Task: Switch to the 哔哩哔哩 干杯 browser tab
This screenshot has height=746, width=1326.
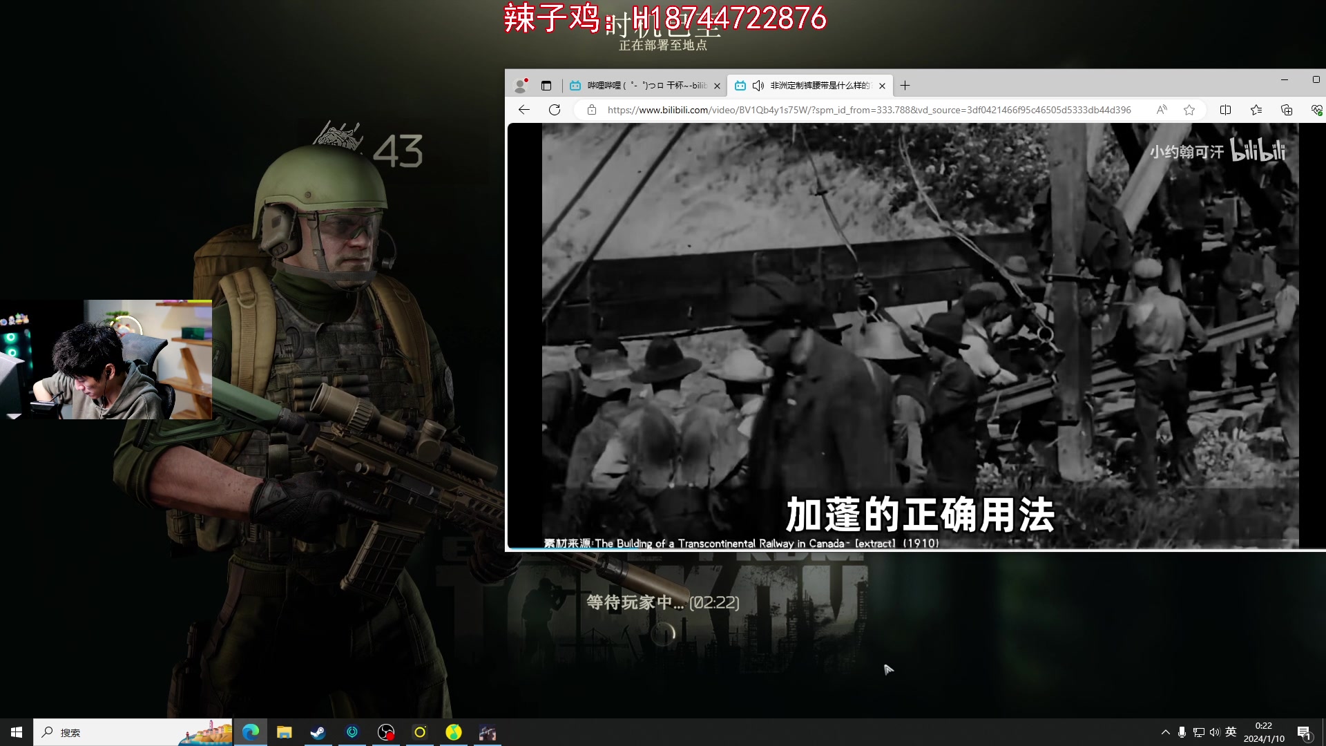Action: pyautogui.click(x=644, y=86)
